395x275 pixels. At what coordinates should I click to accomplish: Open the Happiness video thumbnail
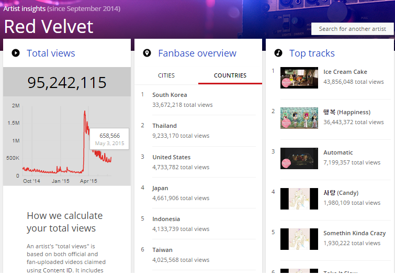click(x=299, y=118)
